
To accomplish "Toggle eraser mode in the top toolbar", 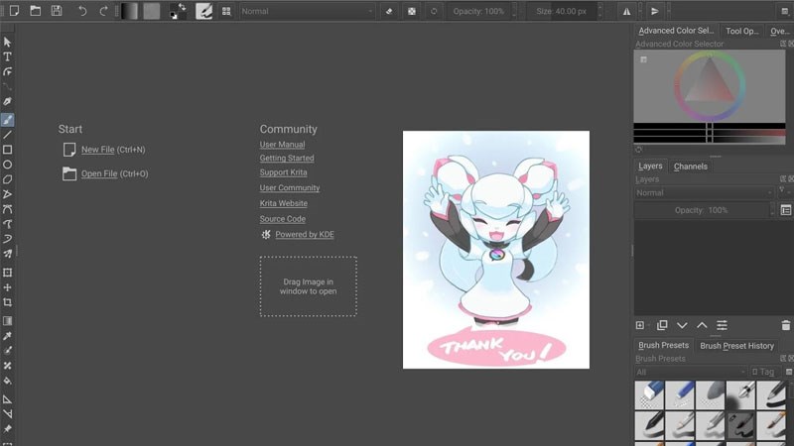I will 388,11.
